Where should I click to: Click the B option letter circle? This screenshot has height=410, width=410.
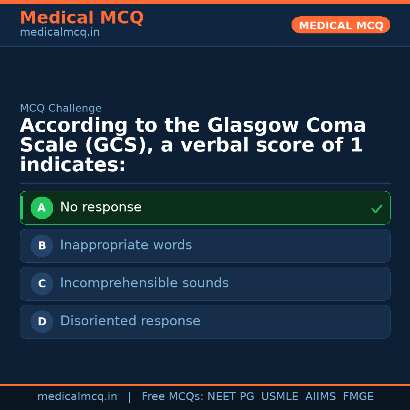pos(42,246)
